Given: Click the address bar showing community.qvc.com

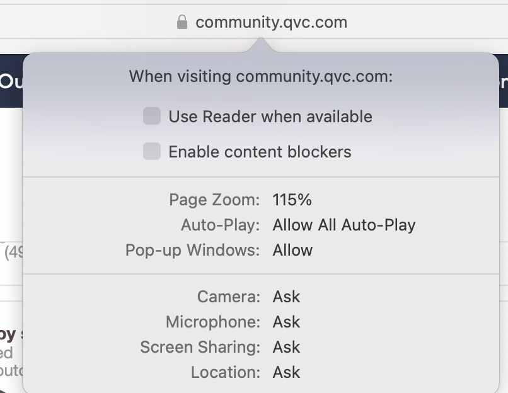Looking at the screenshot, I should pyautogui.click(x=271, y=22).
